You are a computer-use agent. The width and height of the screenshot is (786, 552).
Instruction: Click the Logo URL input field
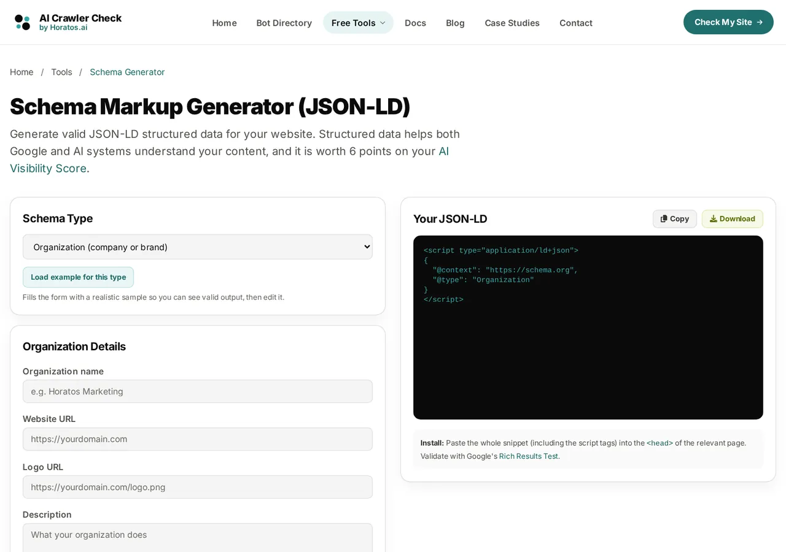click(198, 487)
